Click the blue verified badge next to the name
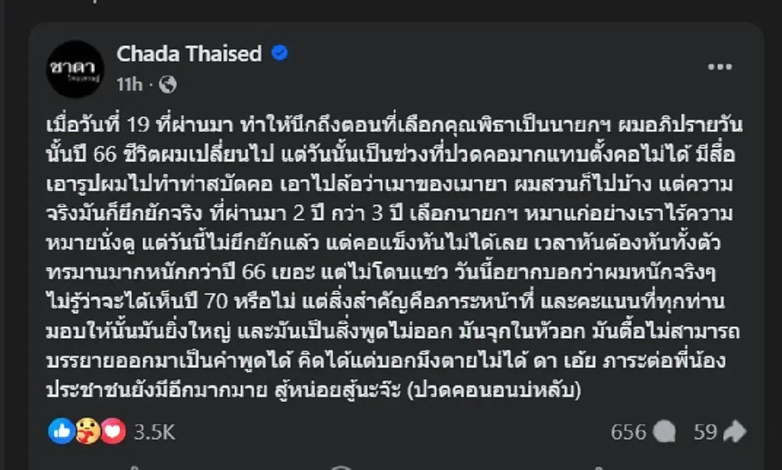Image resolution: width=782 pixels, height=470 pixels. pyautogui.click(x=280, y=54)
